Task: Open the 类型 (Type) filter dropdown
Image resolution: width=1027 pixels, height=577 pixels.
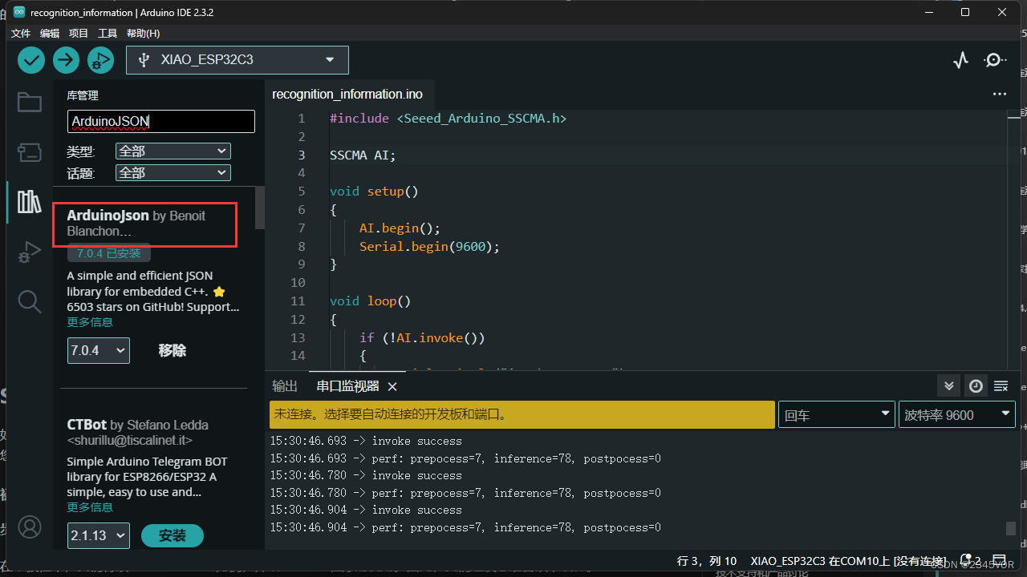Action: (173, 151)
